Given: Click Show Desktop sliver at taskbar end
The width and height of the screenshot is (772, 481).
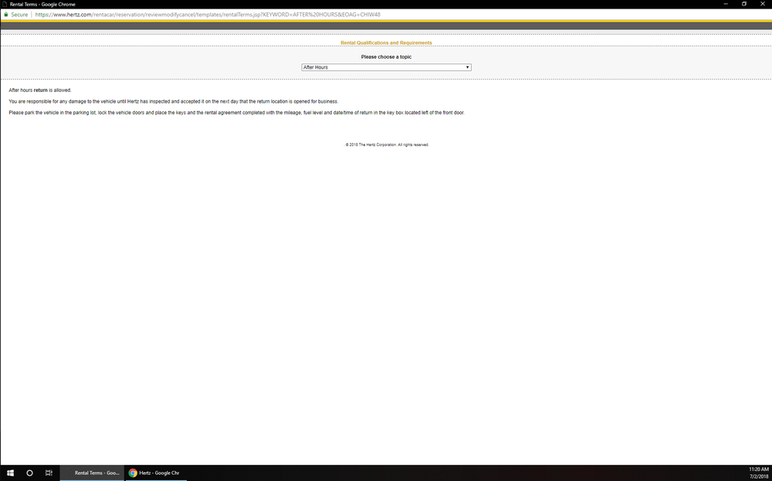Looking at the screenshot, I should (x=770, y=473).
